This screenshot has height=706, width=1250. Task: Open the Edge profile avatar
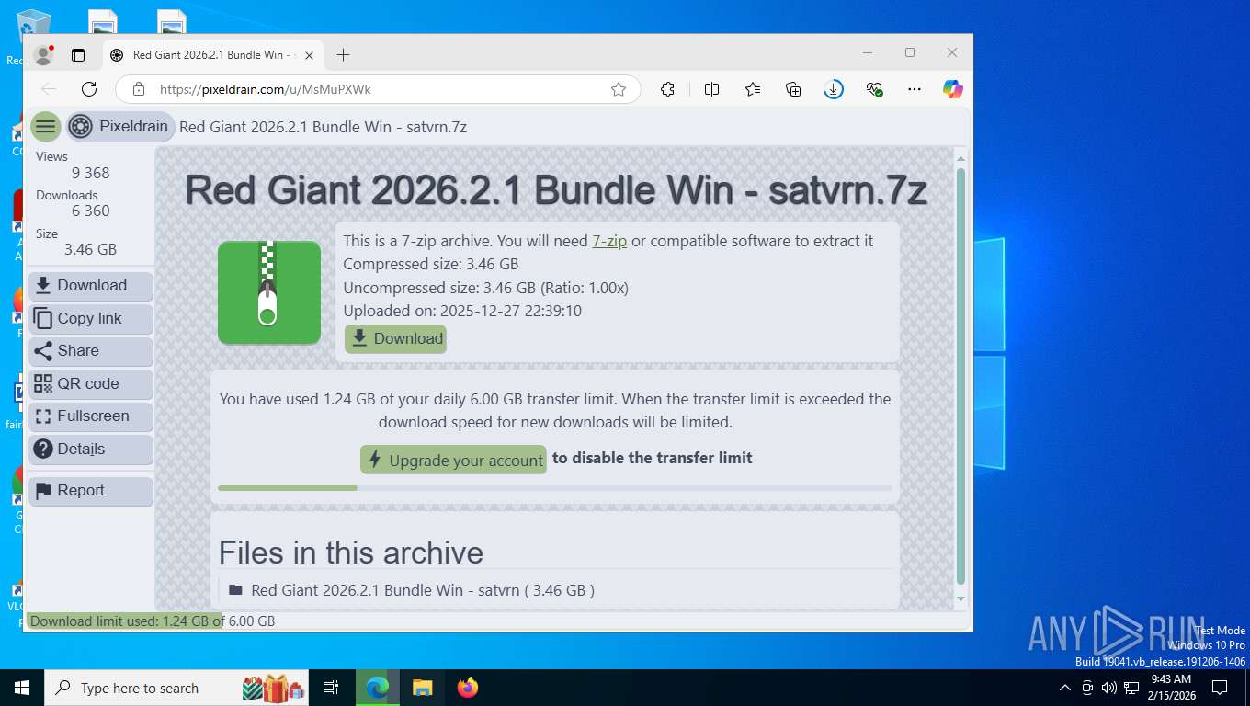[x=43, y=55]
